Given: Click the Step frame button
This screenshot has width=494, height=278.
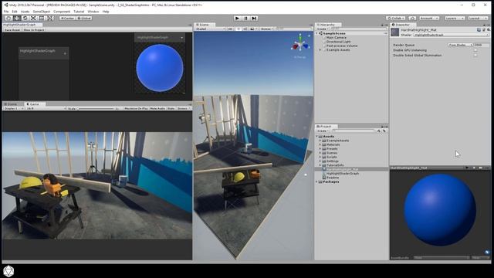Looking at the screenshot, I should [254, 19].
